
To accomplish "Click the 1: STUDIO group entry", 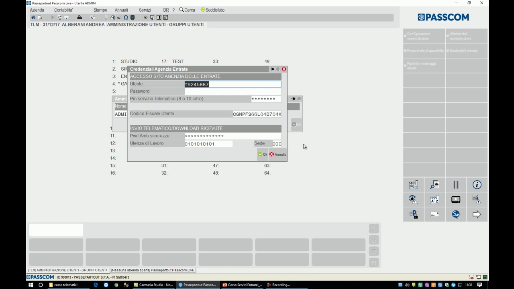I will pyautogui.click(x=125, y=61).
